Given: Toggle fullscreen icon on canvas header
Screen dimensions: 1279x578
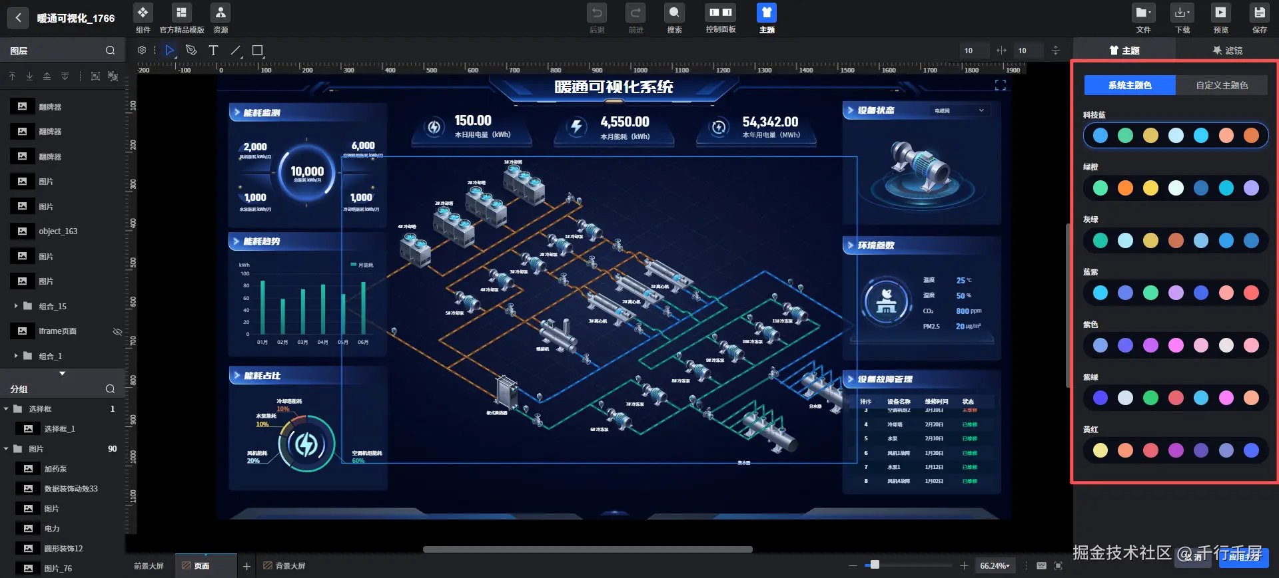Looking at the screenshot, I should coord(1000,85).
